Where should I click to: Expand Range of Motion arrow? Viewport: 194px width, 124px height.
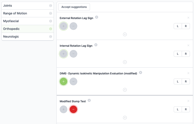[51, 13]
